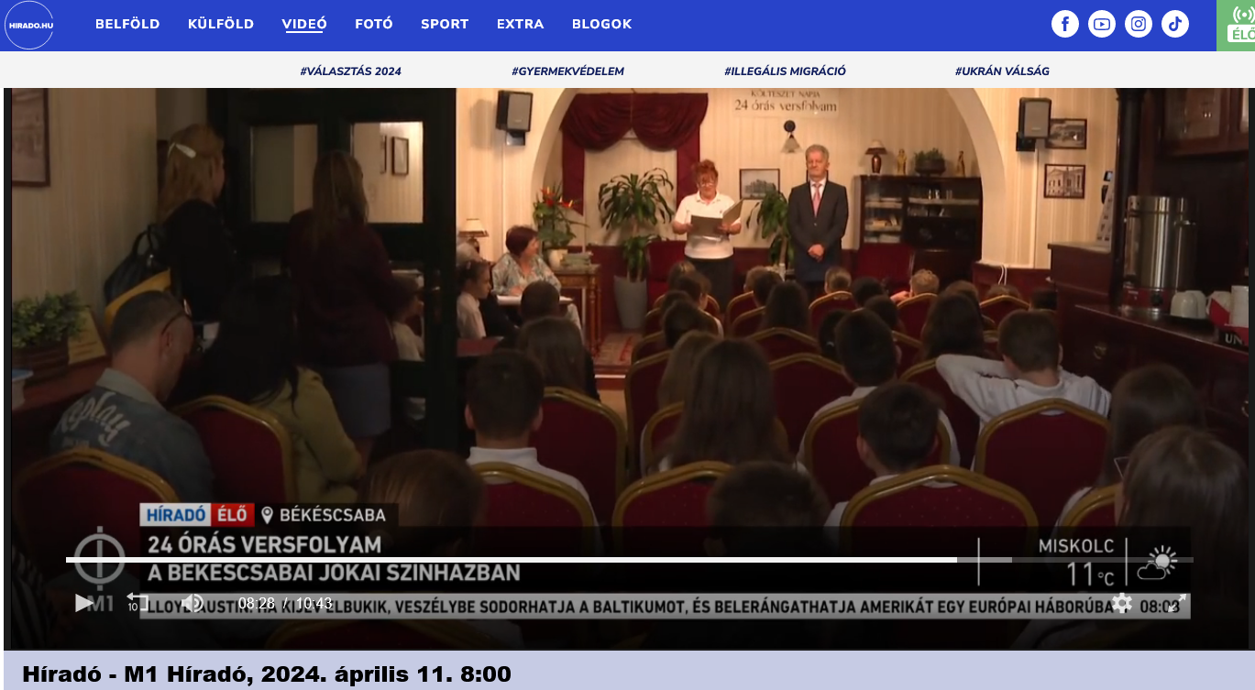Follow the #VÁLASZTÁS 2024 hashtag link
The height and width of the screenshot is (690, 1255).
(x=350, y=71)
